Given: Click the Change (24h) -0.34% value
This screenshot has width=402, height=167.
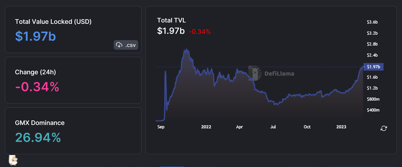Looking at the screenshot, I should (37, 87).
